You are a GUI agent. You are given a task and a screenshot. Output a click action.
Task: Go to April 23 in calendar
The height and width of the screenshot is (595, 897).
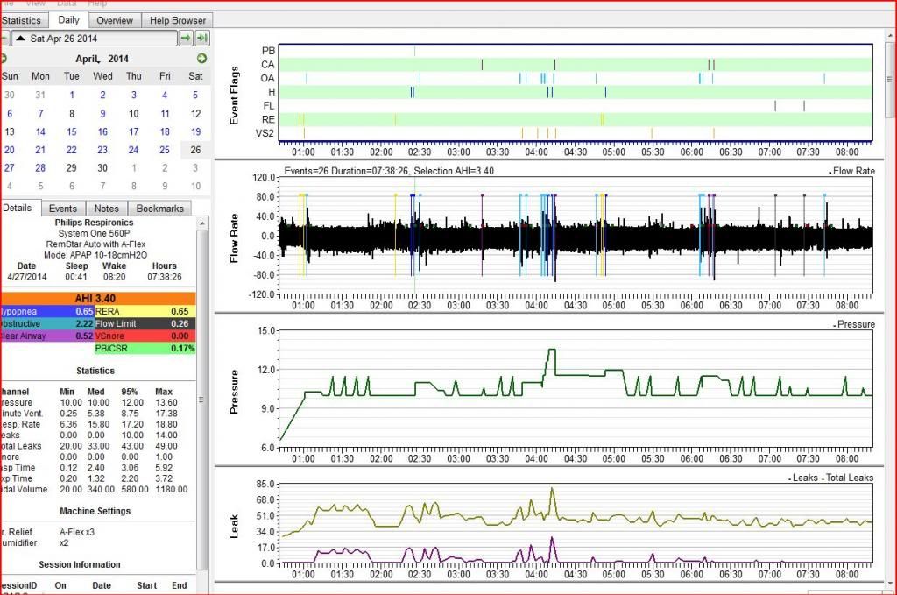(x=102, y=150)
